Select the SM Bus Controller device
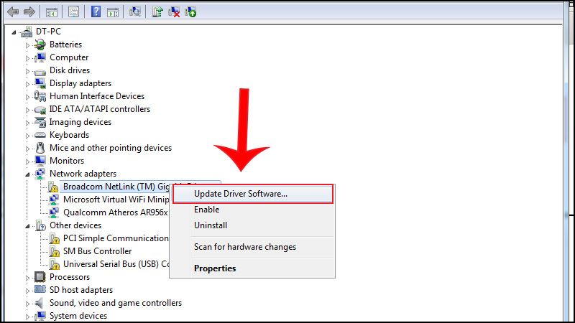The width and height of the screenshot is (575, 323). (x=97, y=251)
